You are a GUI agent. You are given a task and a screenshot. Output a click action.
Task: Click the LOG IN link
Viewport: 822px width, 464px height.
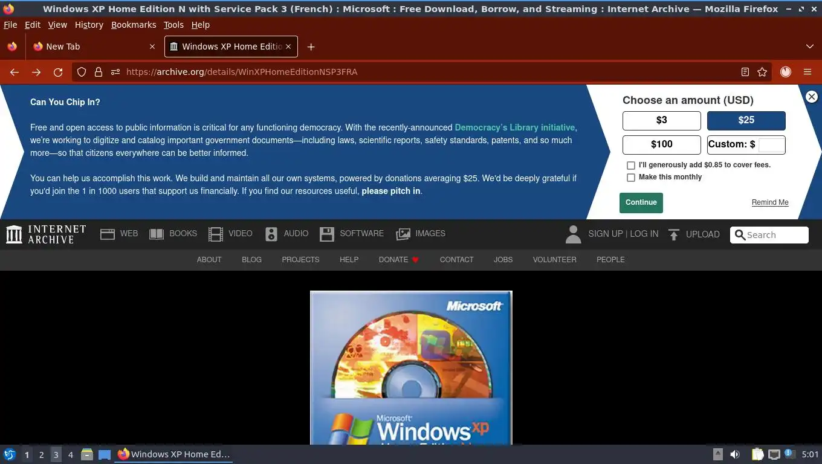pyautogui.click(x=644, y=234)
